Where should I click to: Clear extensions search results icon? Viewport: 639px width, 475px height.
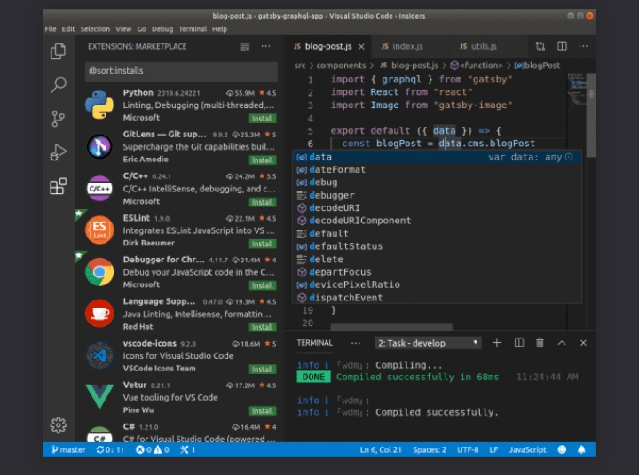(x=245, y=47)
